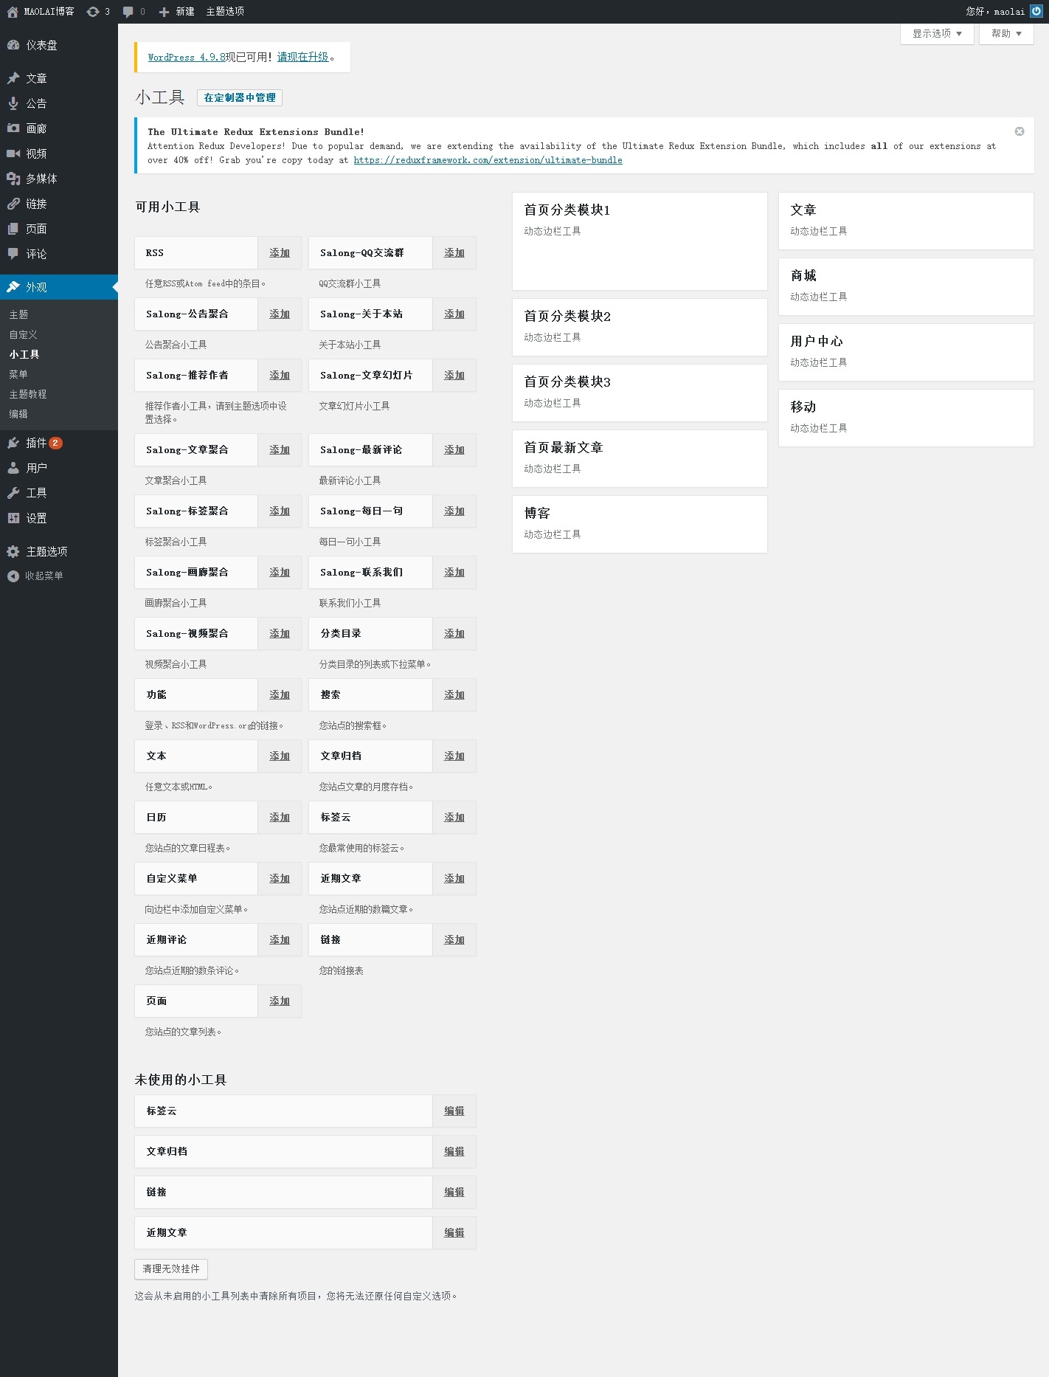1049x1377 pixels.
Task: Click the camera icon for 画廊
Action: pos(13,128)
